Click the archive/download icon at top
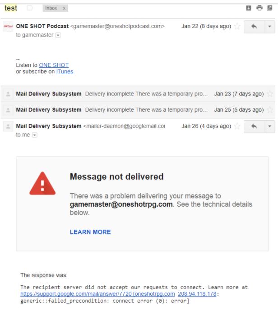 coord(249,8)
